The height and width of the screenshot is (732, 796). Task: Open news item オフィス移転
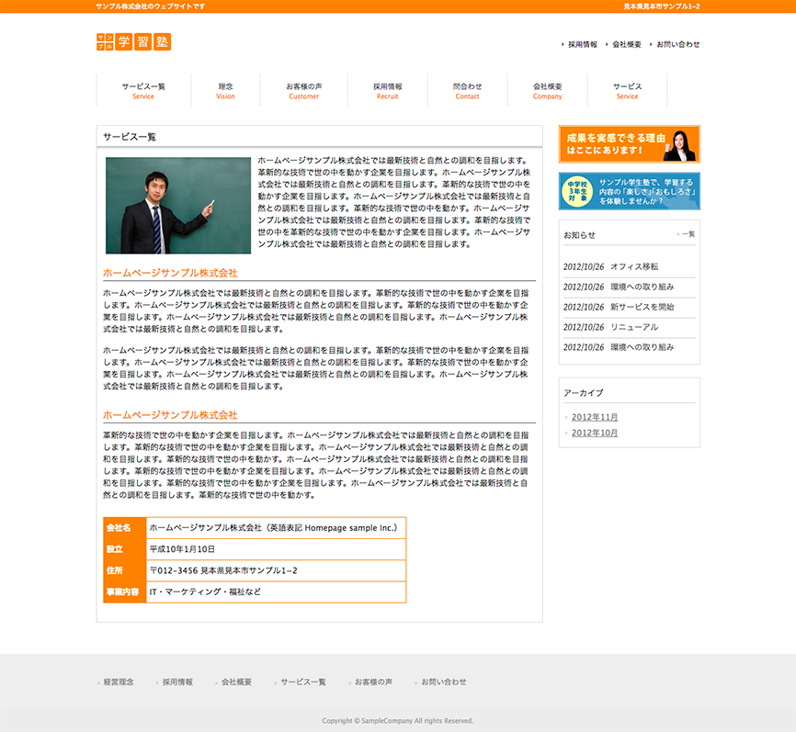tap(634, 267)
